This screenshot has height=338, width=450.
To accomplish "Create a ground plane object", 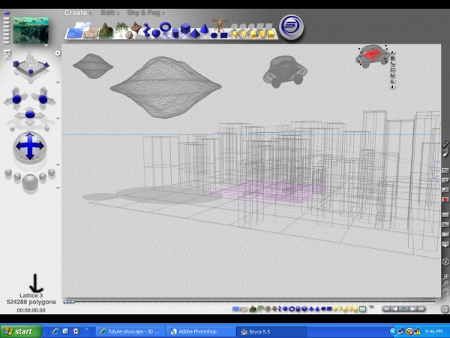I will [91, 33].
